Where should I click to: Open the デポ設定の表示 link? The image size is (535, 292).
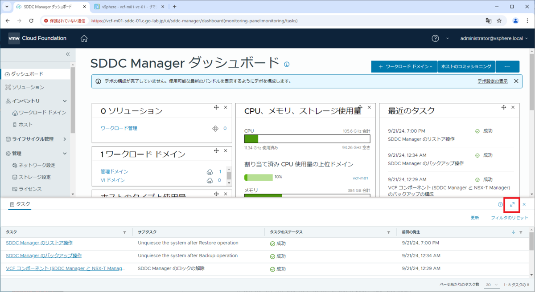492,81
